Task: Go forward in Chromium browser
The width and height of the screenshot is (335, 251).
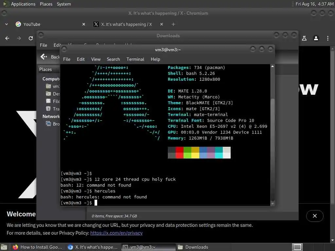Action: (x=19, y=38)
